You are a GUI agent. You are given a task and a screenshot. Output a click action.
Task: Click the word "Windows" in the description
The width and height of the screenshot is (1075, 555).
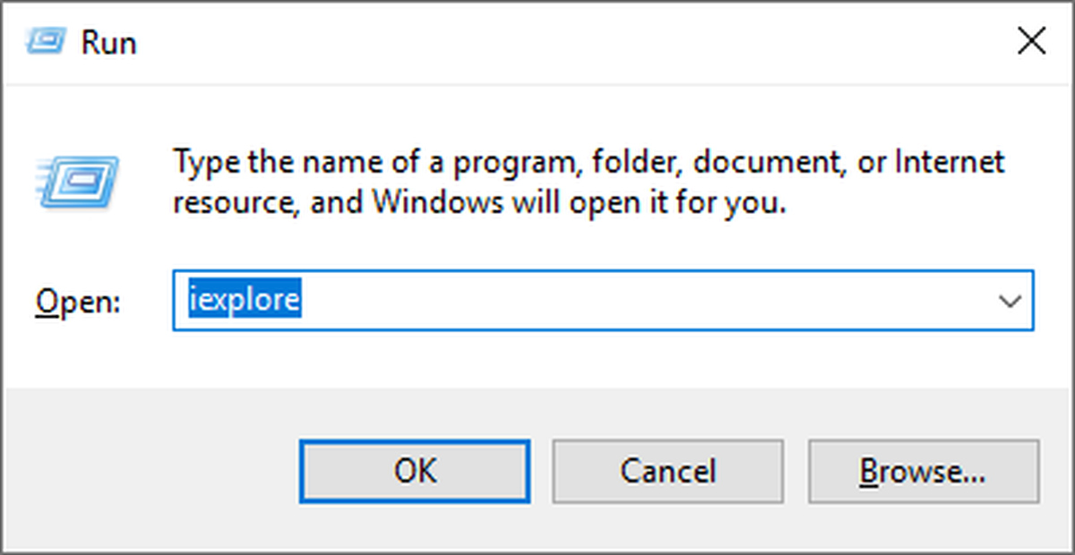(439, 201)
